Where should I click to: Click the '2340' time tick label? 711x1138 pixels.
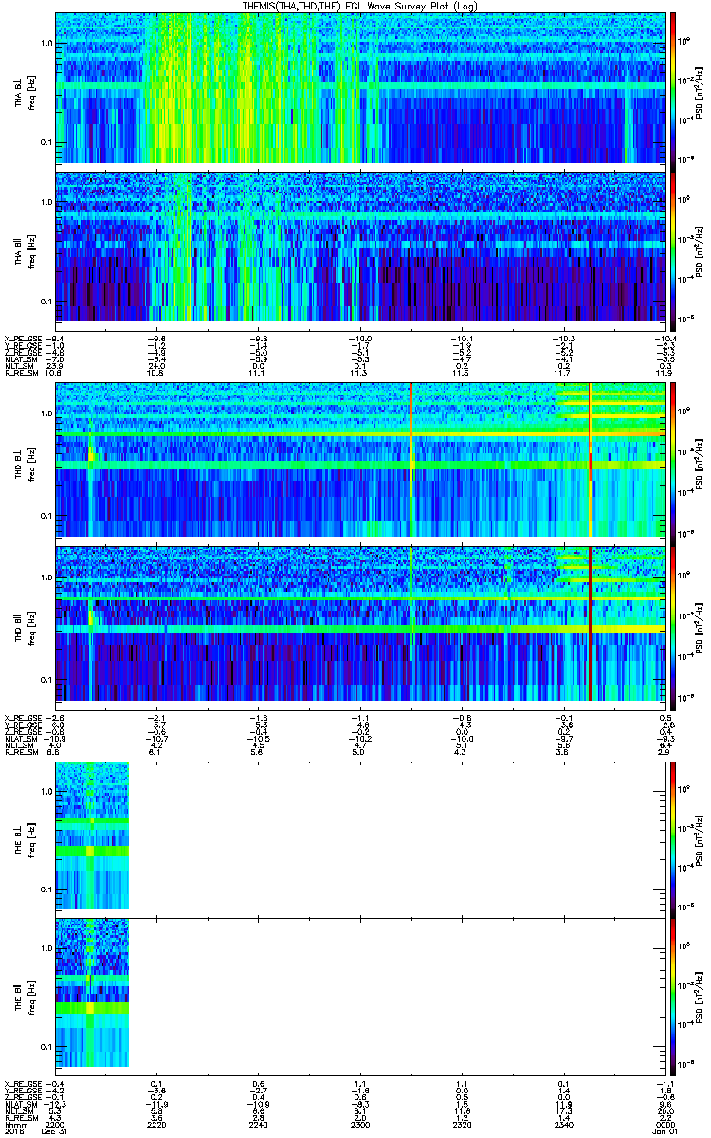click(x=562, y=1123)
